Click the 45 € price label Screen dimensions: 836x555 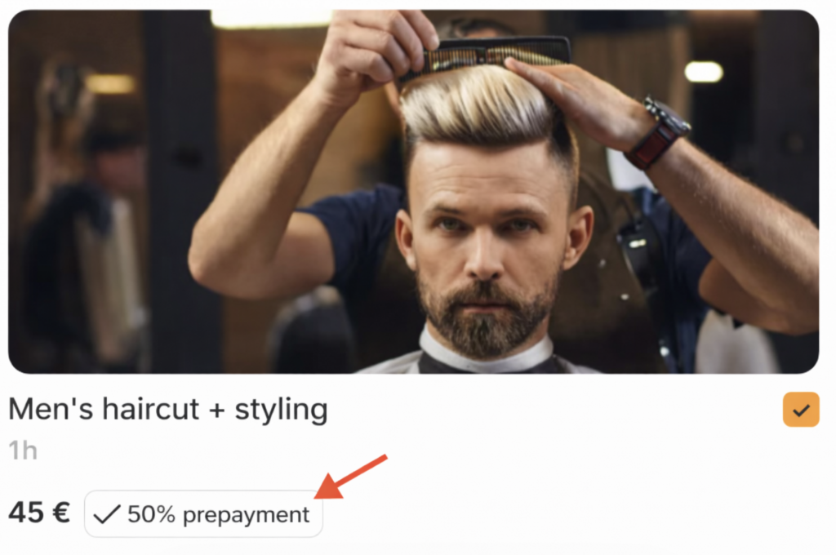(39, 513)
